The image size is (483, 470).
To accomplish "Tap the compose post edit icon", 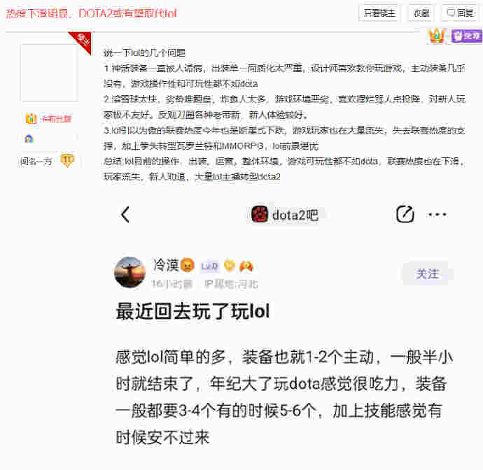I will pyautogui.click(x=405, y=214).
